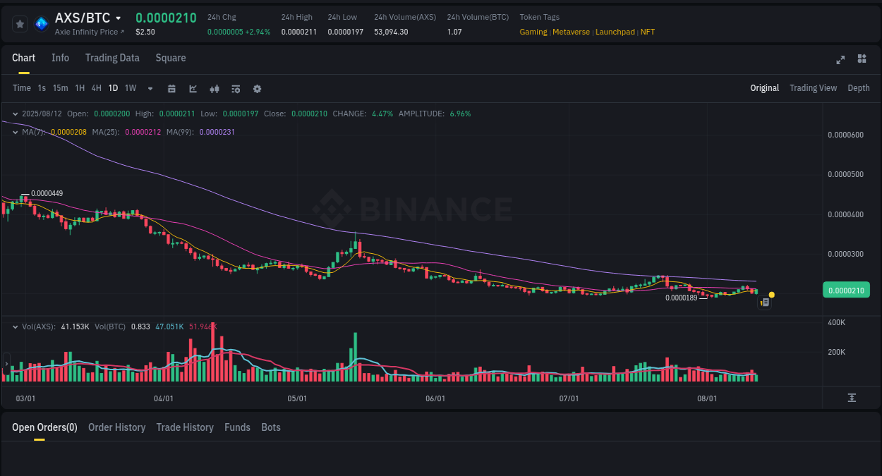The image size is (882, 476).
Task: Open the Order History tab
Action: (x=116, y=427)
